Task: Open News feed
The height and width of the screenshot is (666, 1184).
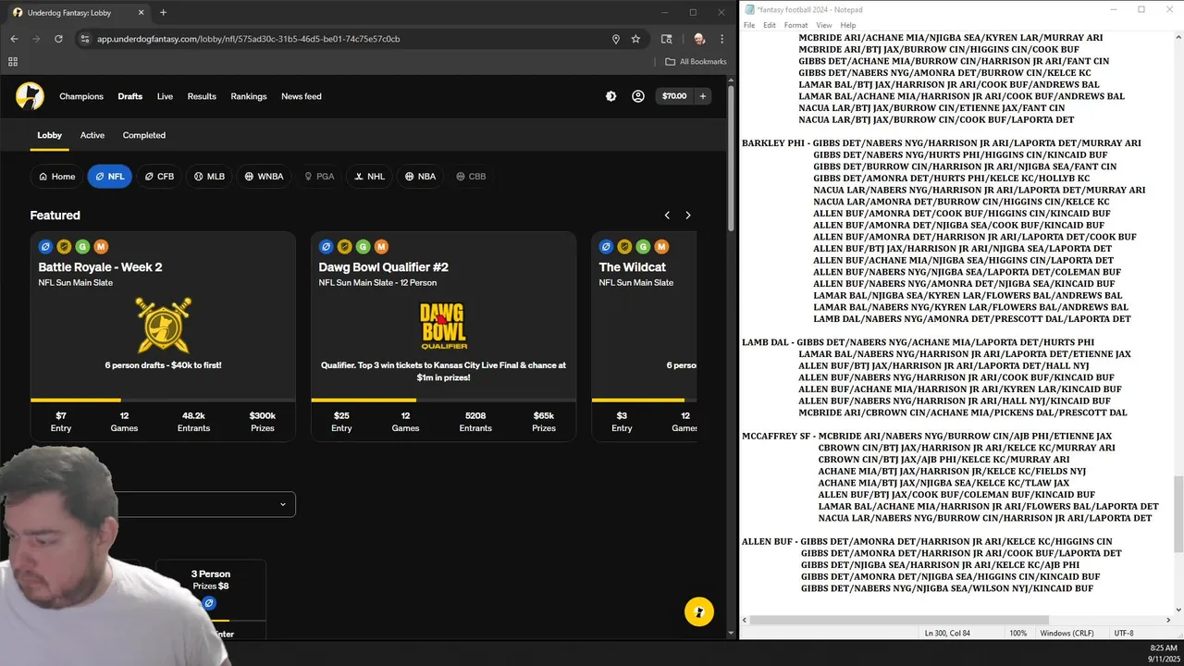Action: (302, 96)
